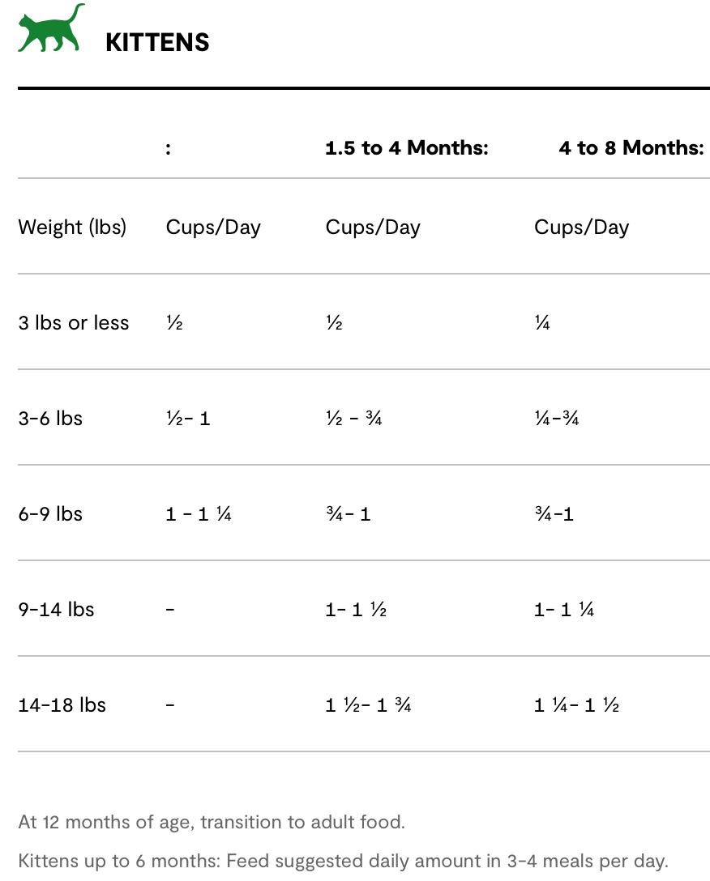Select the "9-14 lbs" row label
The height and width of the screenshot is (881, 710).
tap(56, 610)
